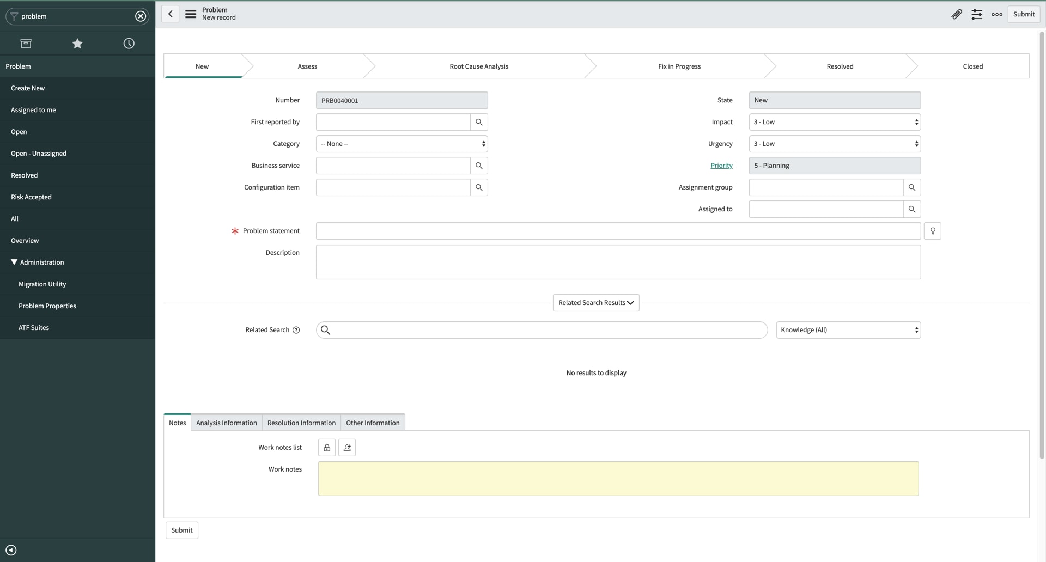Show the Favorites star tab
Image resolution: width=1046 pixels, height=562 pixels.
77,44
